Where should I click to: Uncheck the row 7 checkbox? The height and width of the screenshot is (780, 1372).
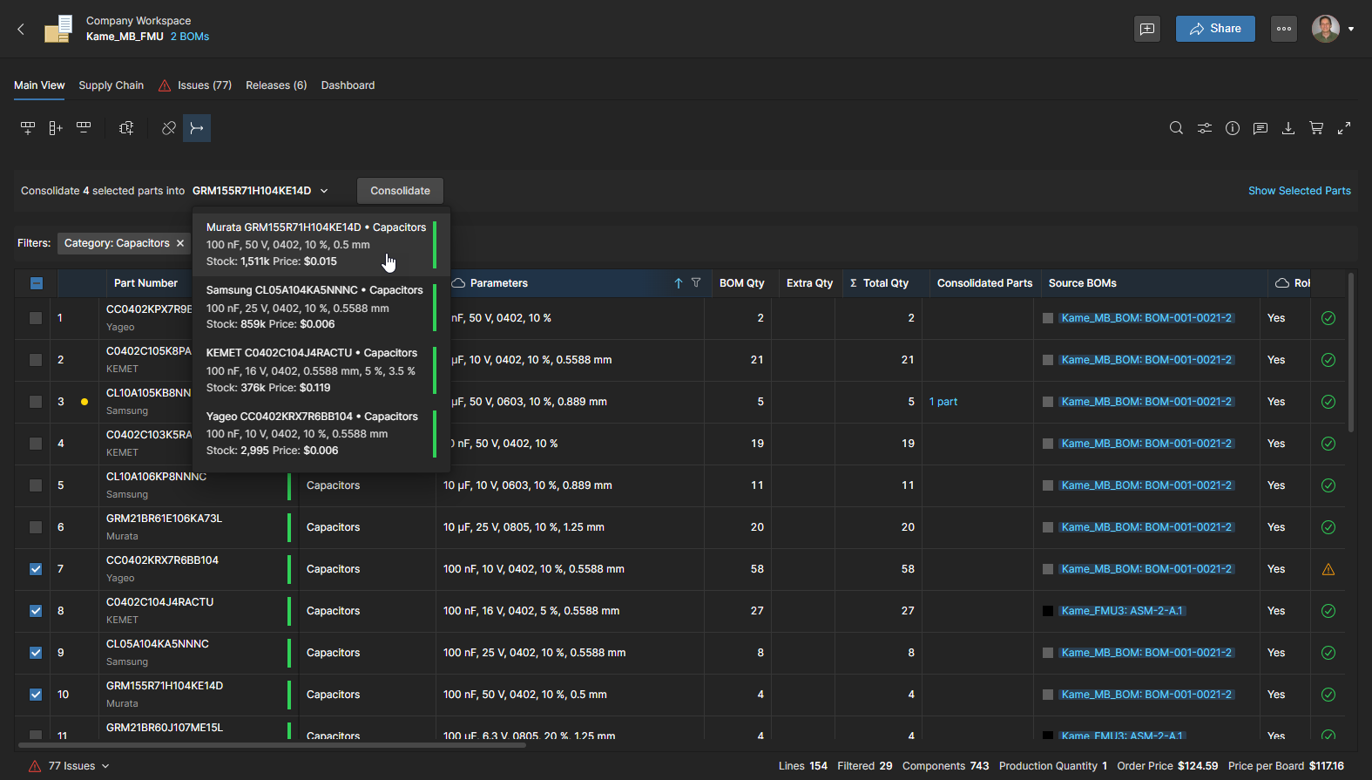point(36,569)
